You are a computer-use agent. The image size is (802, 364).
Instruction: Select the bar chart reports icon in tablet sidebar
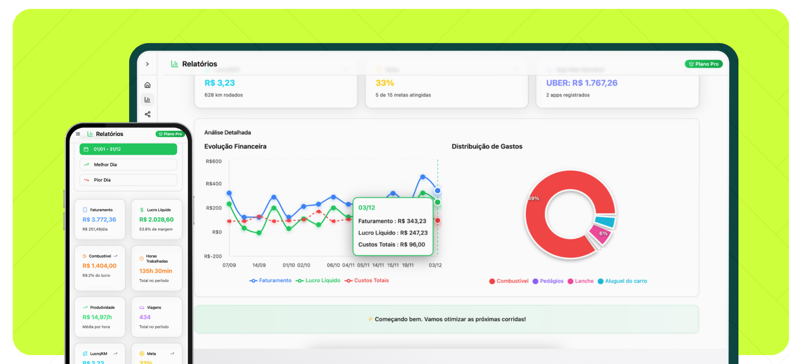(x=147, y=99)
